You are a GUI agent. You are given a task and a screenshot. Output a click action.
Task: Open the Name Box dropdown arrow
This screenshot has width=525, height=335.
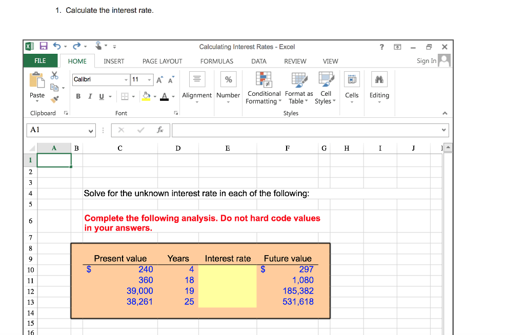[x=91, y=131]
